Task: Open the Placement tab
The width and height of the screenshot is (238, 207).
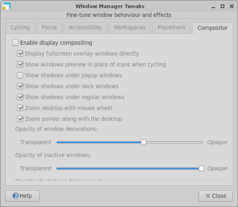Action: click(x=171, y=28)
